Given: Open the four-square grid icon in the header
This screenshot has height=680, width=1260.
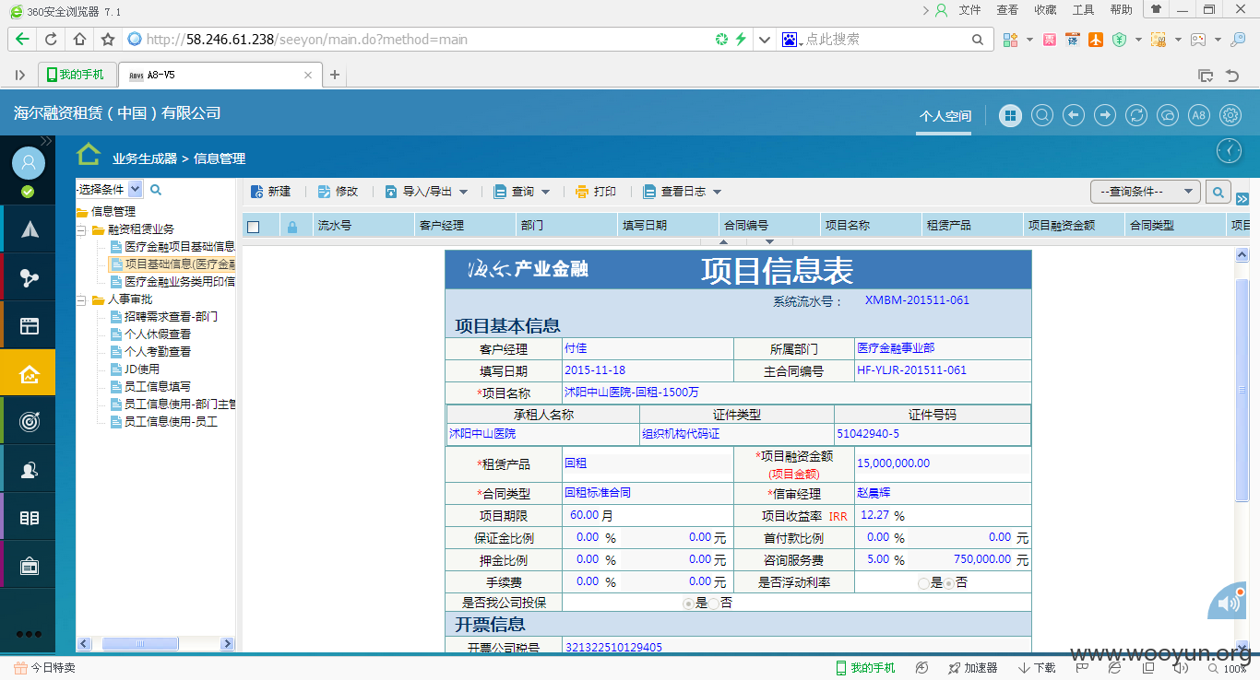Looking at the screenshot, I should coord(1012,115).
